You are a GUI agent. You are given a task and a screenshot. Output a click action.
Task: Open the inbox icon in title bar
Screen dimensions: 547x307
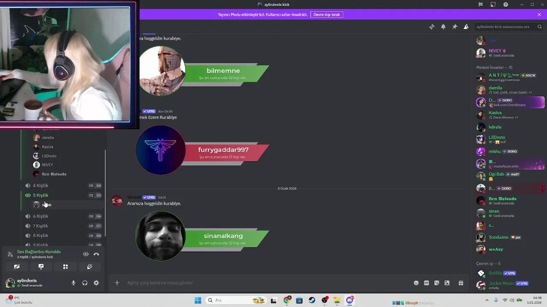click(x=493, y=5)
